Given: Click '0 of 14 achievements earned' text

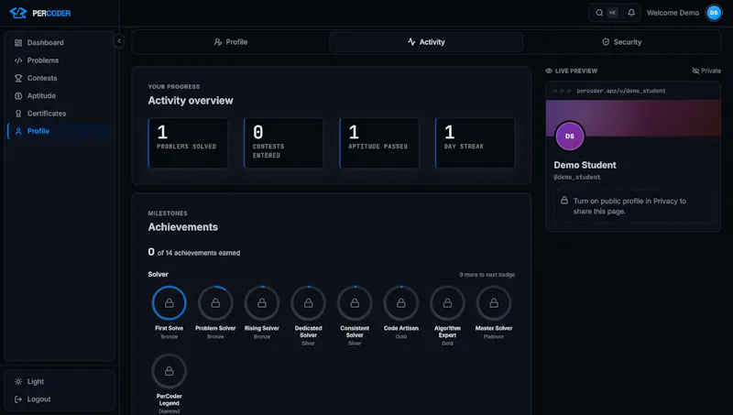Looking at the screenshot, I should point(194,252).
